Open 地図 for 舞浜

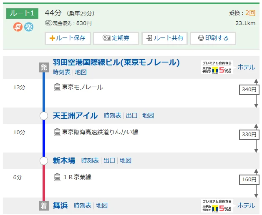(x=102, y=205)
